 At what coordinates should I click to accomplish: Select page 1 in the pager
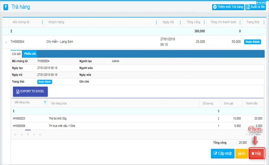tap(28, 135)
